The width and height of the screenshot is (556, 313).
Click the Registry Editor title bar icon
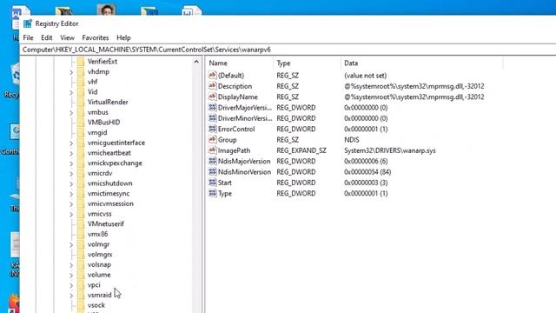pyautogui.click(x=28, y=23)
